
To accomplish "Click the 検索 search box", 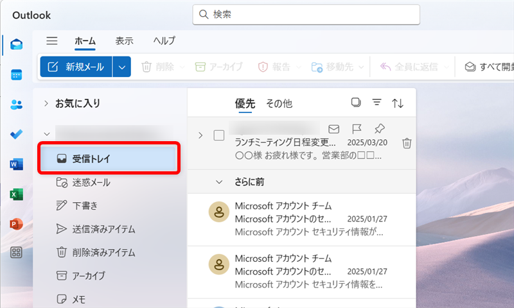I will (x=306, y=14).
